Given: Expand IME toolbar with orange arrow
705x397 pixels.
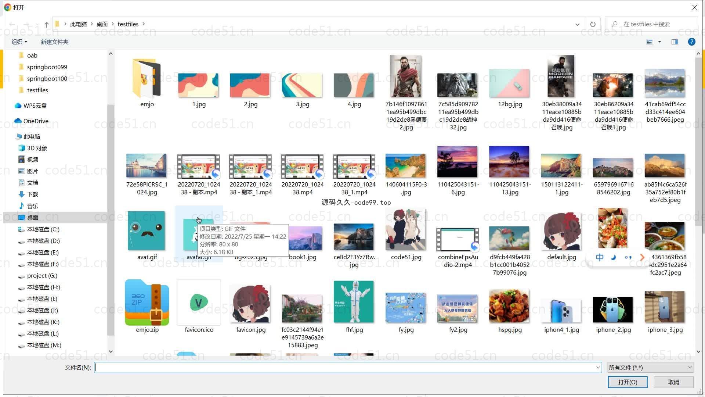Looking at the screenshot, I should pyautogui.click(x=642, y=257).
